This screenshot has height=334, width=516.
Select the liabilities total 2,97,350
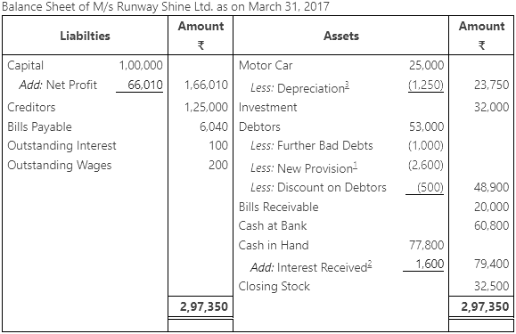click(204, 306)
